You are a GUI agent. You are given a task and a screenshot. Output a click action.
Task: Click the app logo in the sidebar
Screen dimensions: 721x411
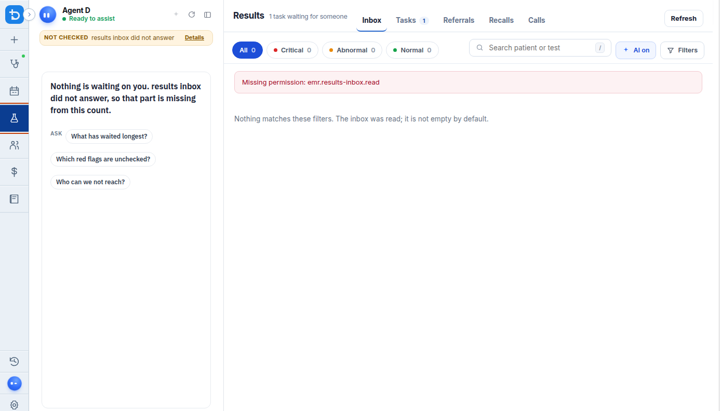[14, 15]
